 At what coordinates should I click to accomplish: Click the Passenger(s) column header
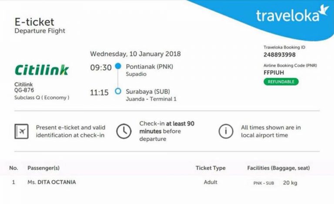[43, 168]
